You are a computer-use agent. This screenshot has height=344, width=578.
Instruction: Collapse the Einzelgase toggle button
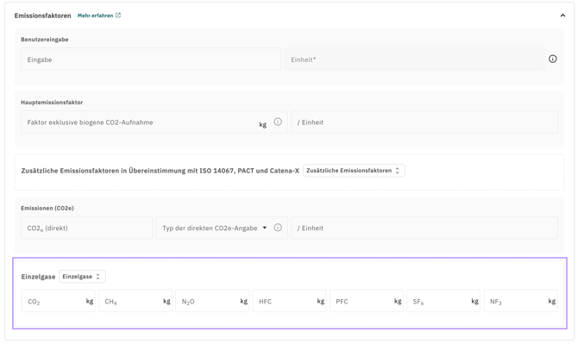82,277
